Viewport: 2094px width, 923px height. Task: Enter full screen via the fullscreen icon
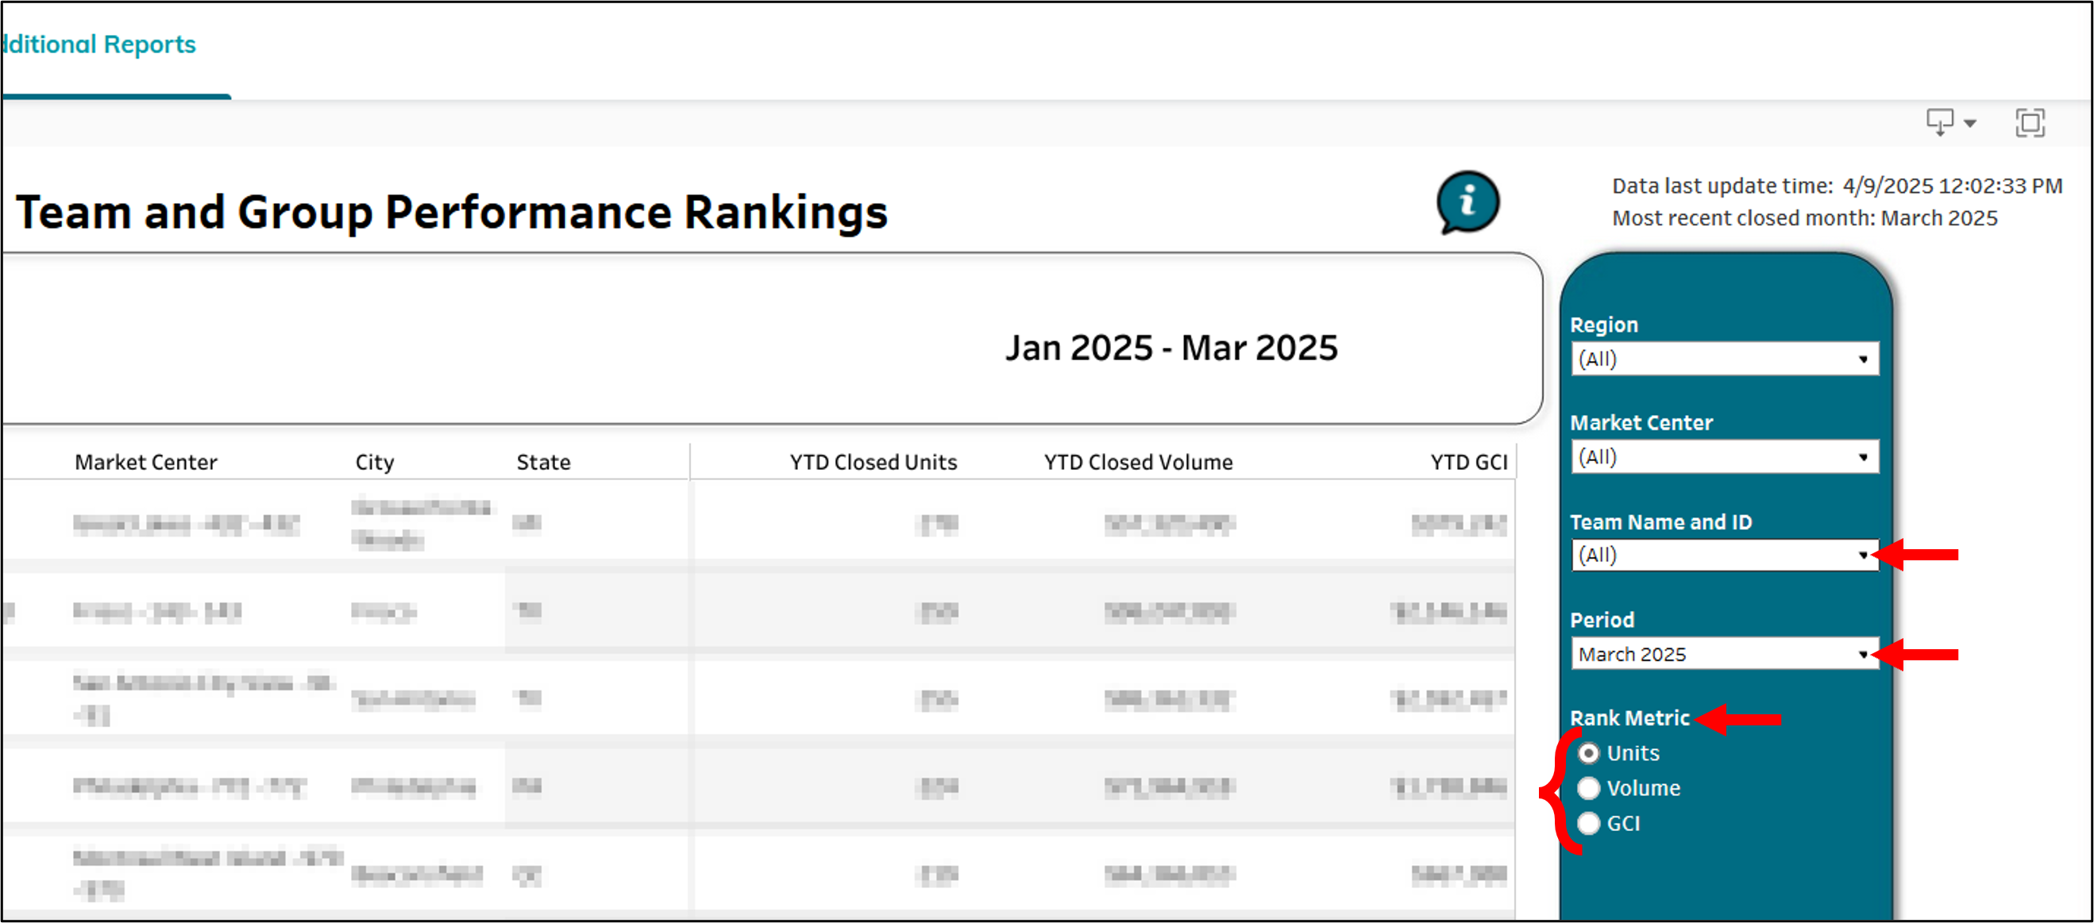2030,123
